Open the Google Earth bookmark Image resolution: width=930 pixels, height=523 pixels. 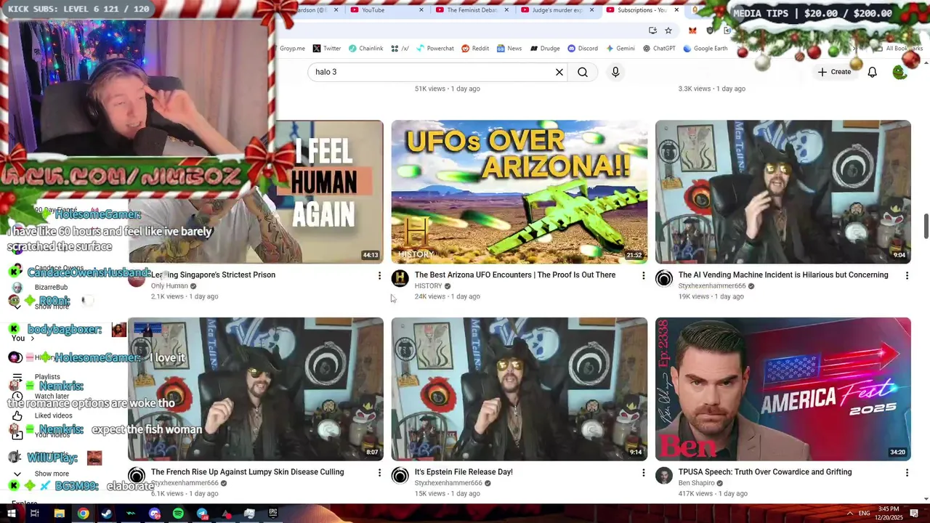705,49
